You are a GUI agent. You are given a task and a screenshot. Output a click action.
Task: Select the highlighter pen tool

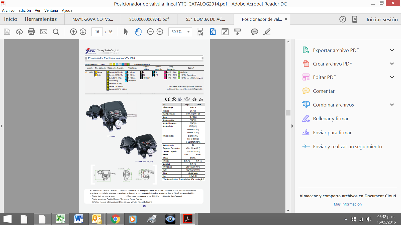(x=267, y=32)
